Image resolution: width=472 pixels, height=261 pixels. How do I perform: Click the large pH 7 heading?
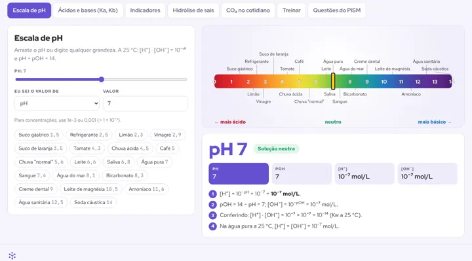(x=228, y=149)
